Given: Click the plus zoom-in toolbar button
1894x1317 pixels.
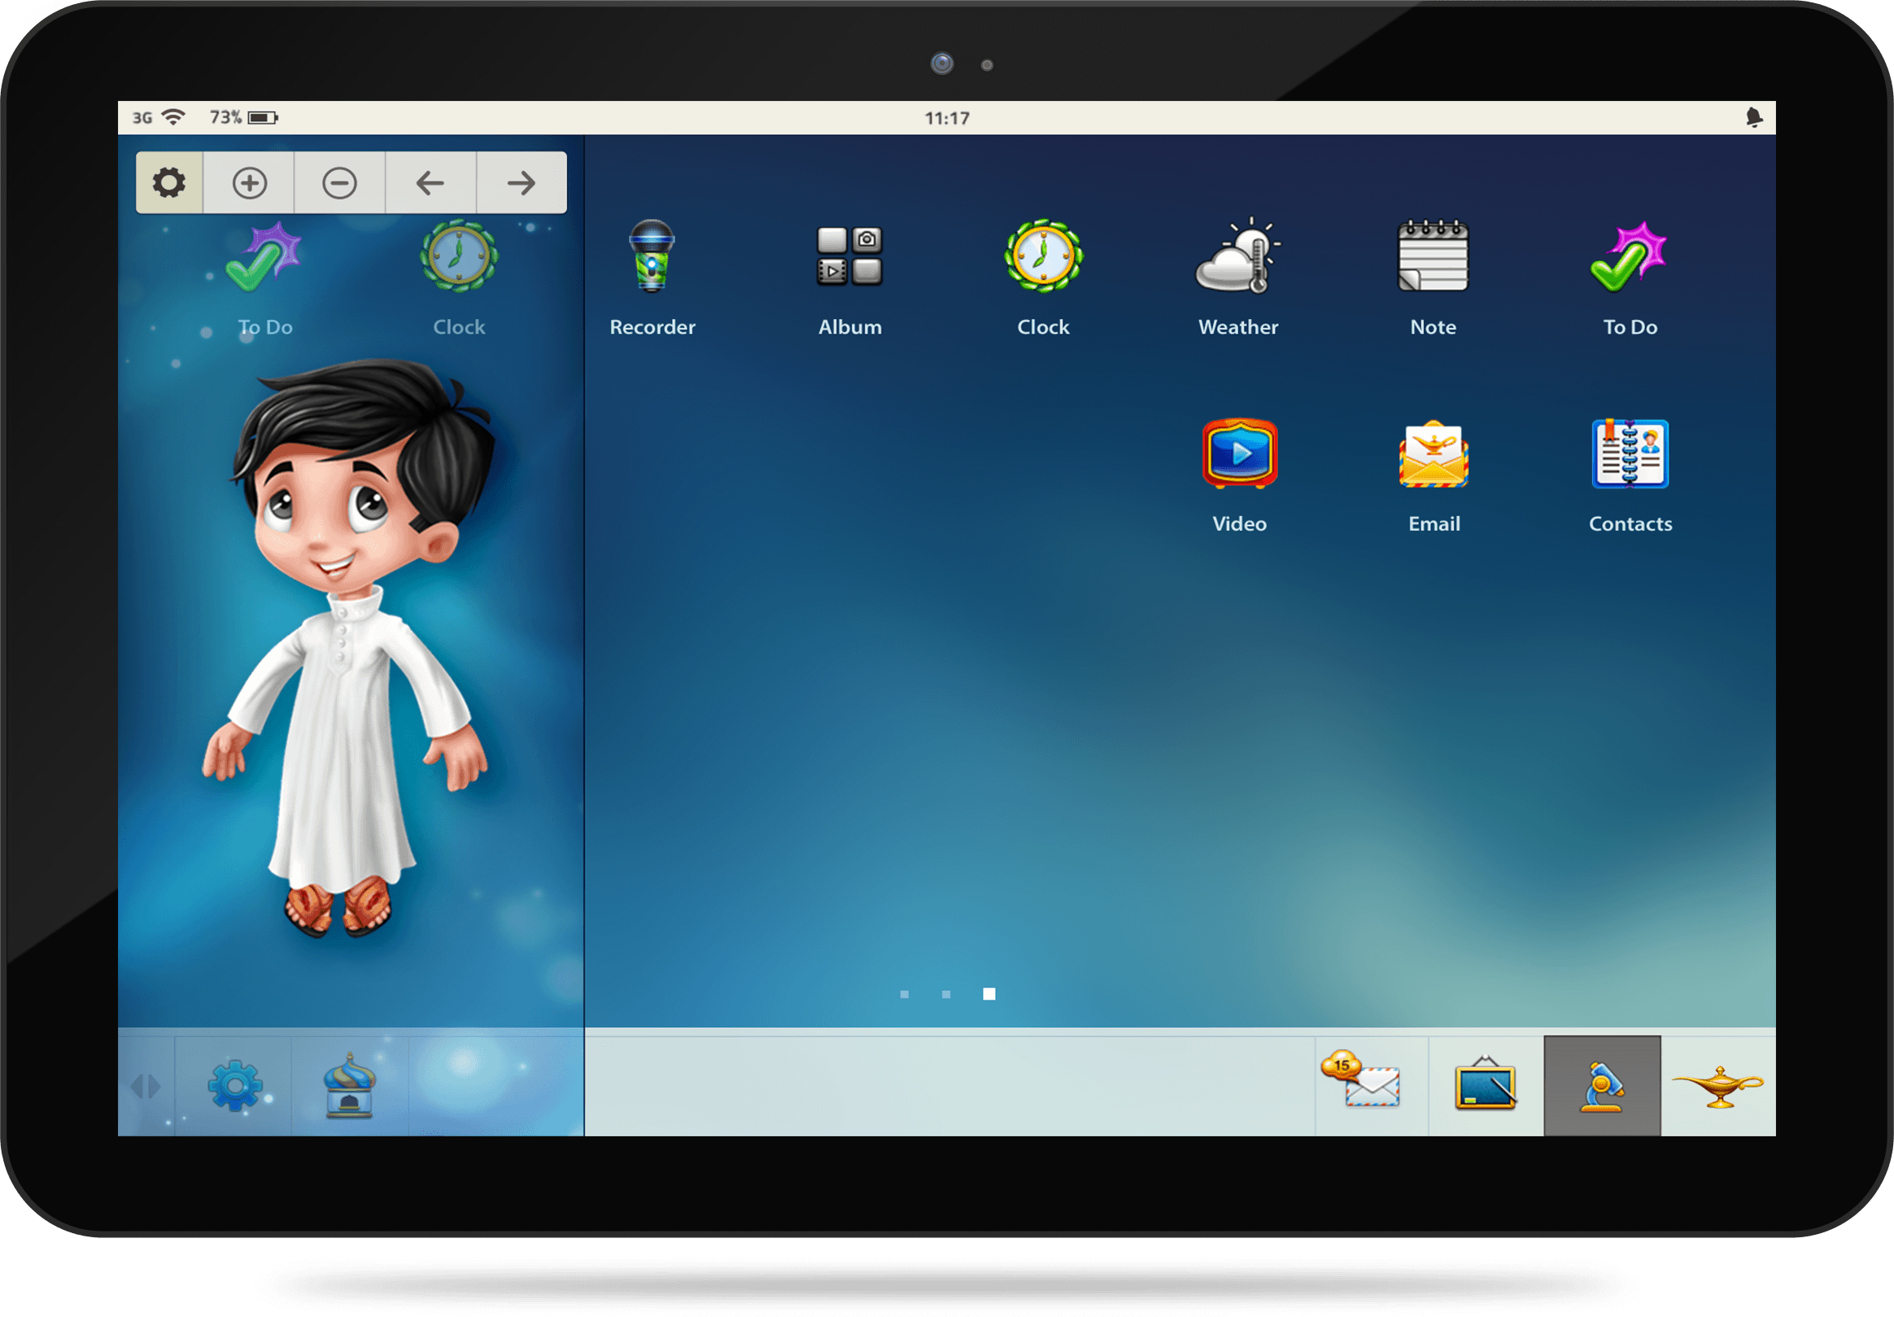Looking at the screenshot, I should click(x=249, y=182).
